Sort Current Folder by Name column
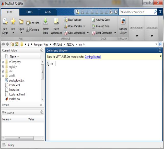 point(15,56)
